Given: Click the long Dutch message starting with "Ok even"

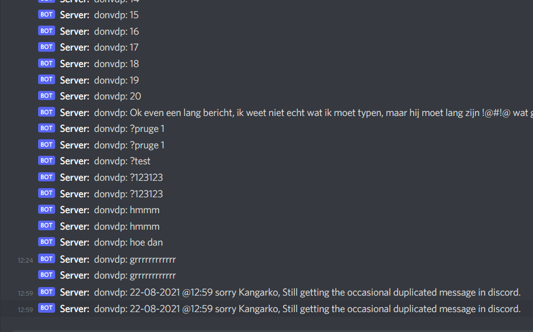Looking at the screenshot, I should [284, 112].
